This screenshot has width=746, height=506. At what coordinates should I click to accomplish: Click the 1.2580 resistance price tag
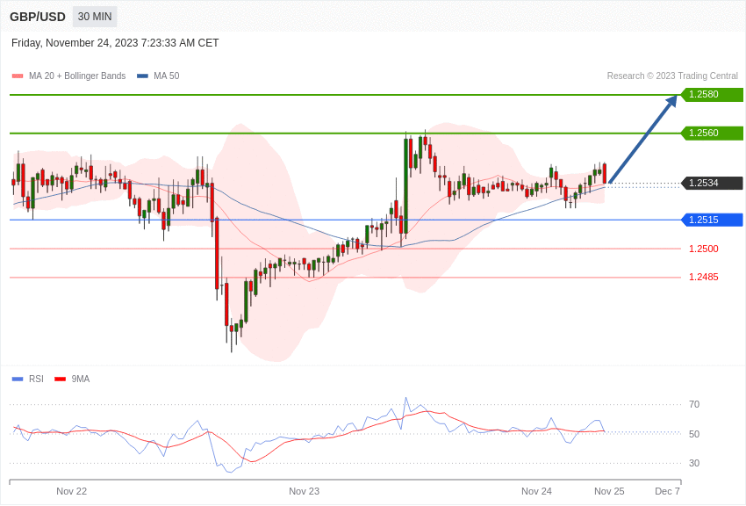tap(712, 94)
